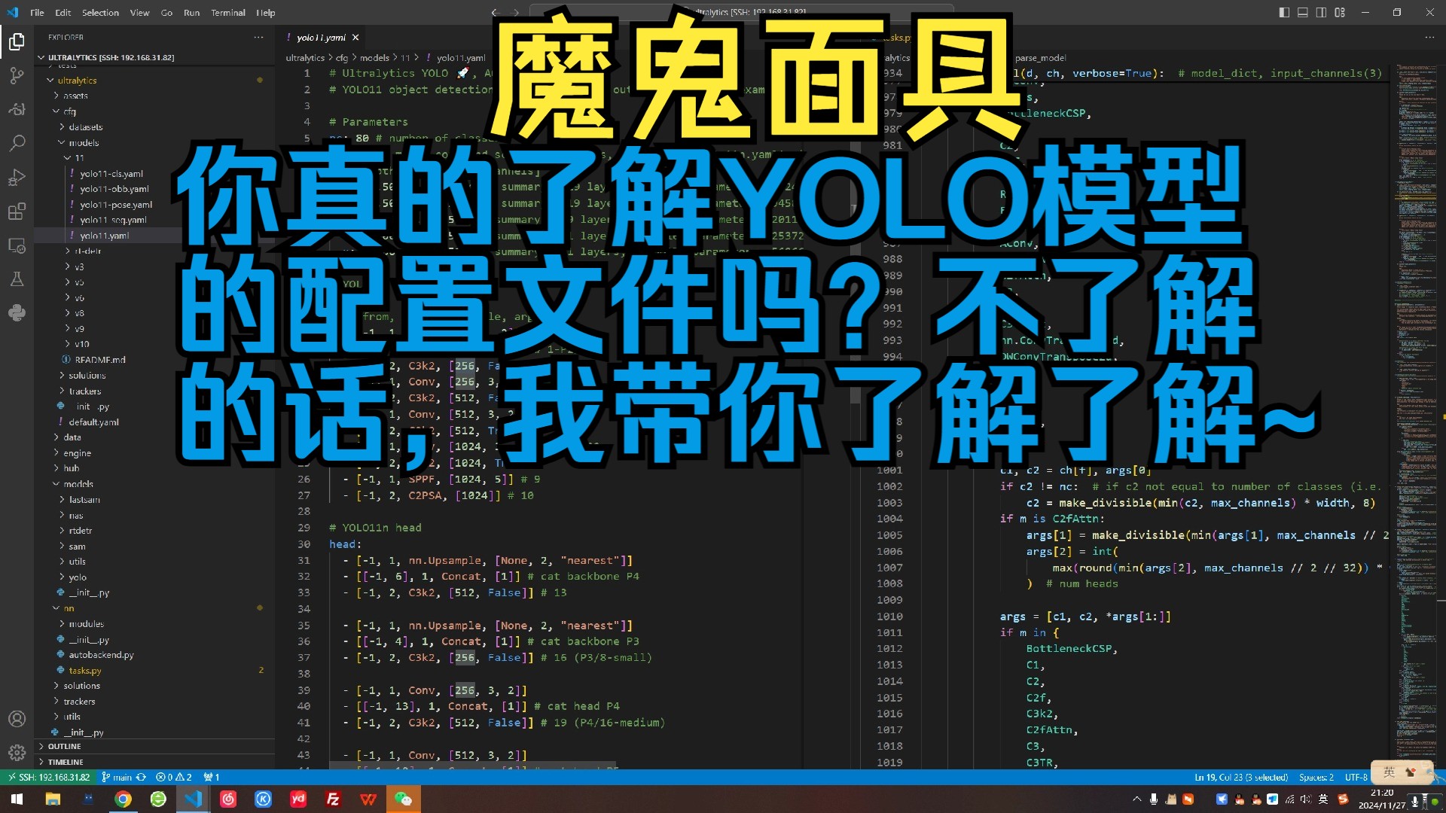Open the Search view

click(x=17, y=143)
